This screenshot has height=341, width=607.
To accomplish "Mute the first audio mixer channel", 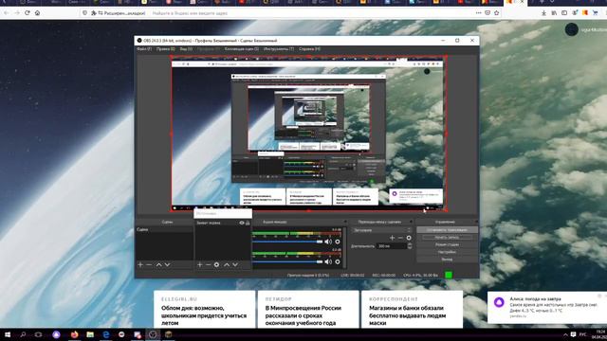I will [328, 242].
